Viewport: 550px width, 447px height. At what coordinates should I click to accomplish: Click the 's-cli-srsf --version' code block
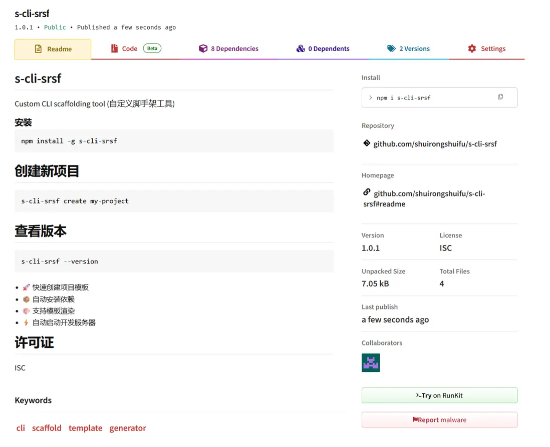(174, 261)
